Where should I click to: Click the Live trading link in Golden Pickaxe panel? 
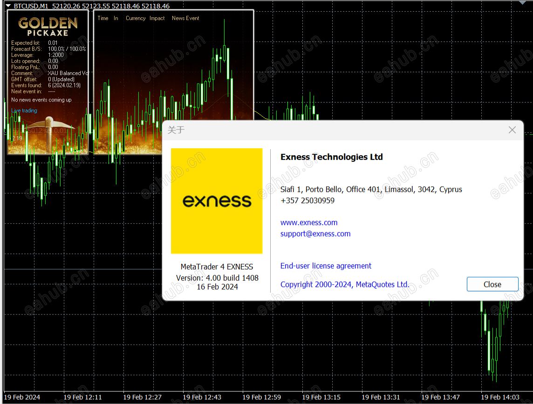coord(24,110)
